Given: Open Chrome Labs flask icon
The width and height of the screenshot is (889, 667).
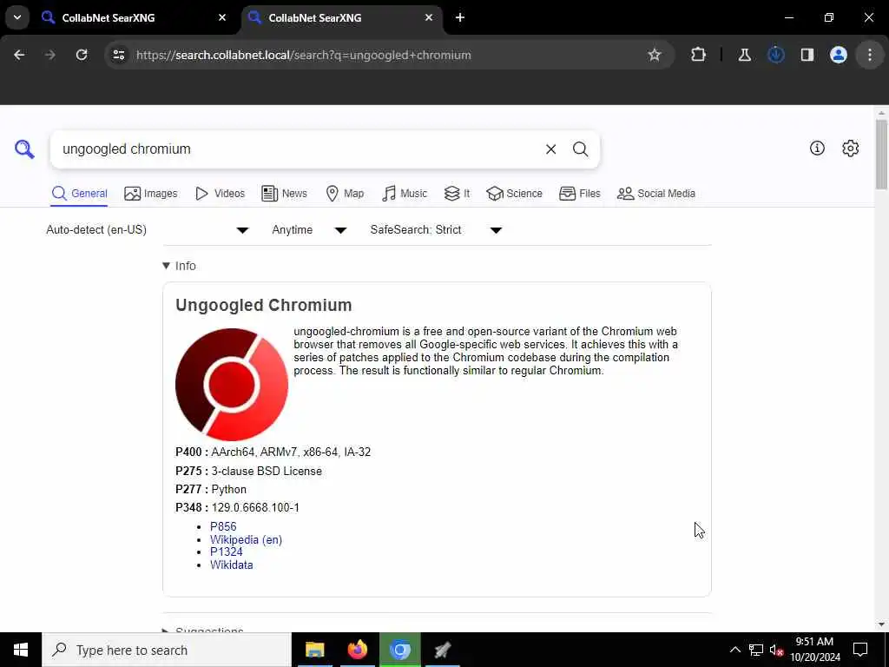Looking at the screenshot, I should (x=744, y=55).
